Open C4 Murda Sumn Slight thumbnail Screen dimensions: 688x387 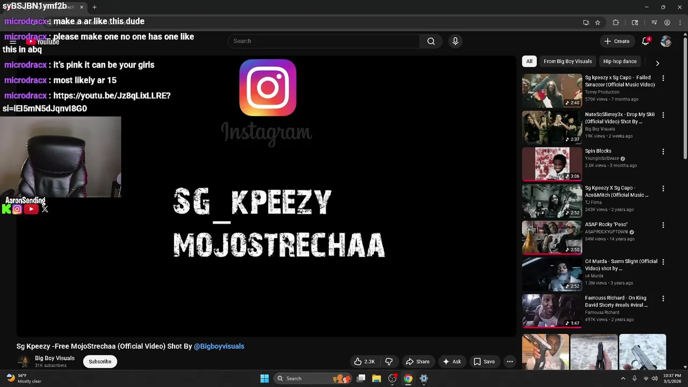click(x=552, y=274)
